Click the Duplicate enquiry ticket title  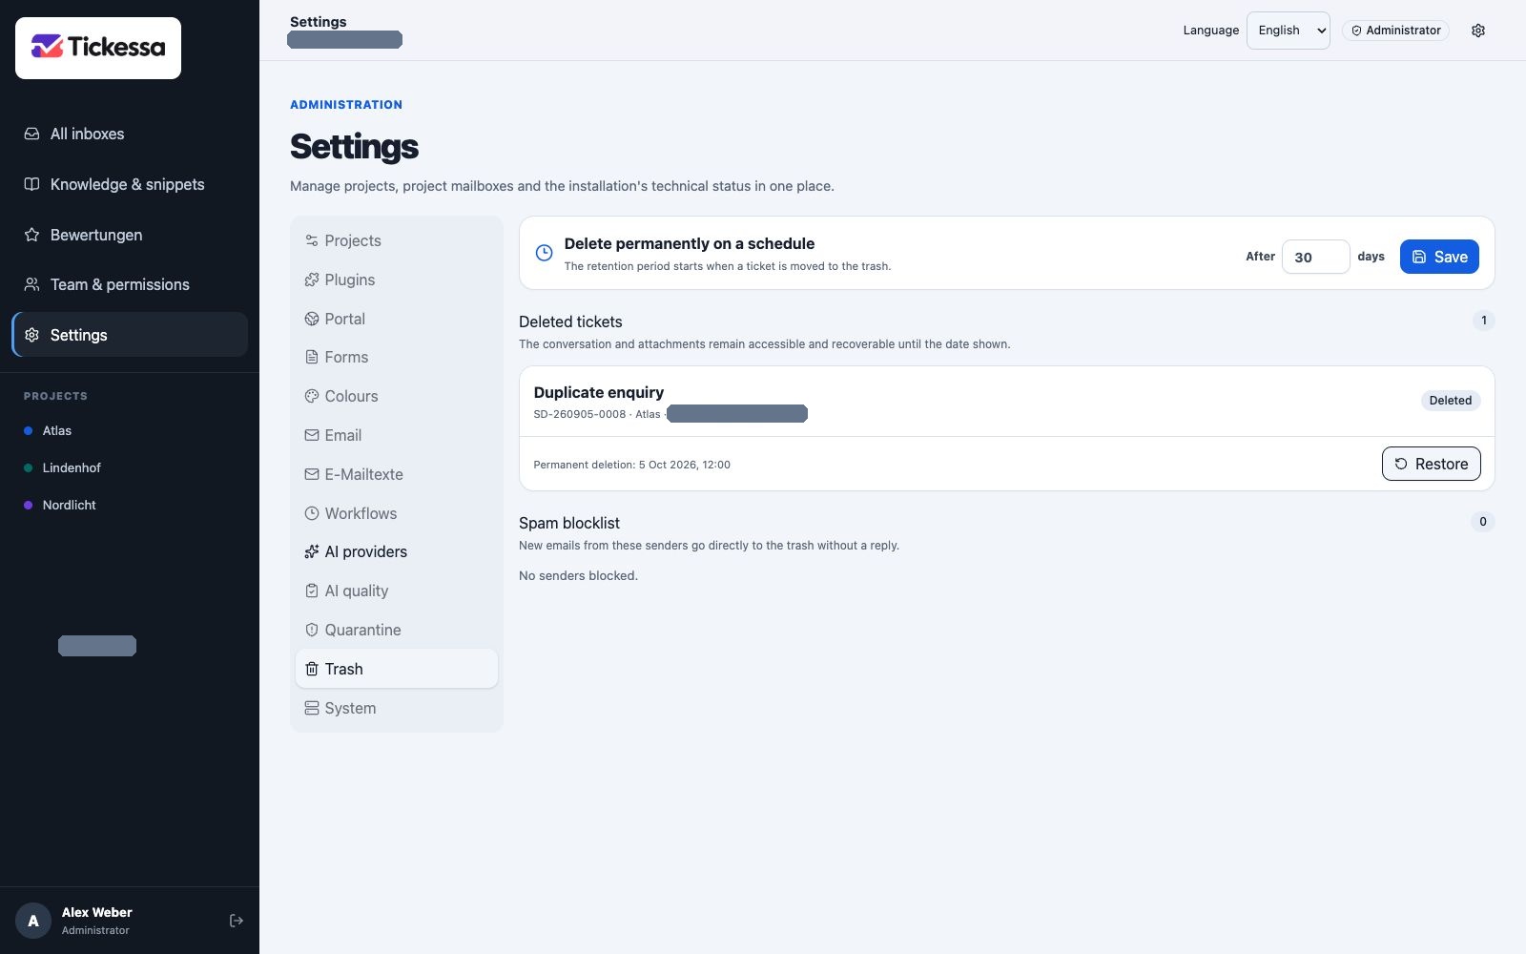pos(599,392)
